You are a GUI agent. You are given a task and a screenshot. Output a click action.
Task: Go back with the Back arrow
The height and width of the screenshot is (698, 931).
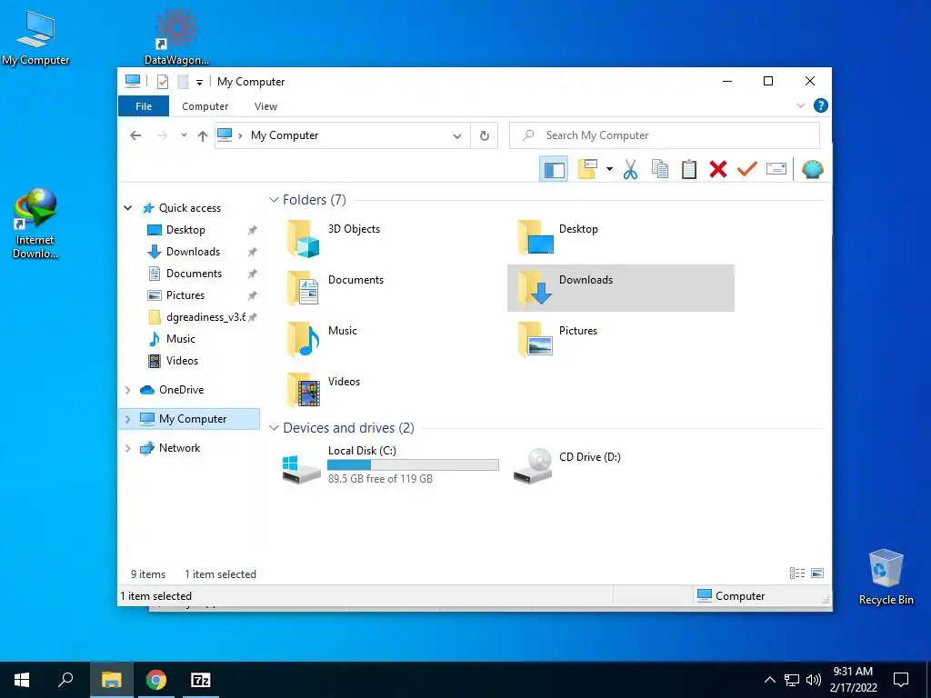coord(135,135)
